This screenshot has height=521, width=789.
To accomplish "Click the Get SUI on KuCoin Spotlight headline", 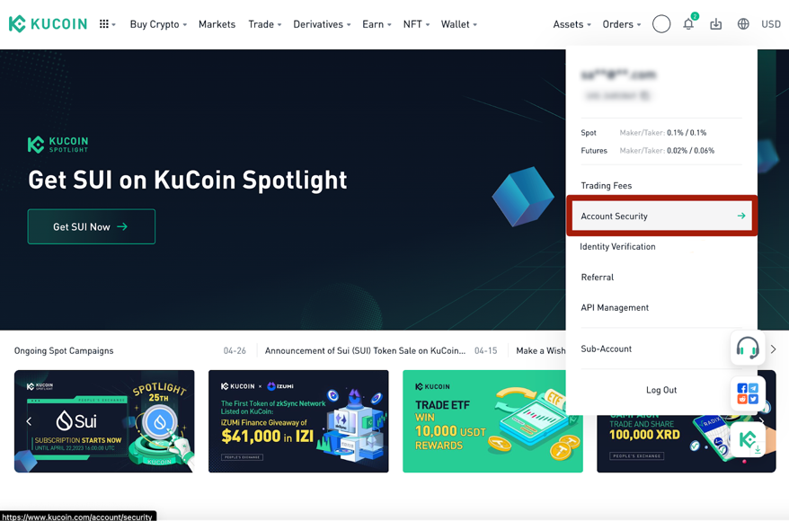I will click(x=188, y=181).
